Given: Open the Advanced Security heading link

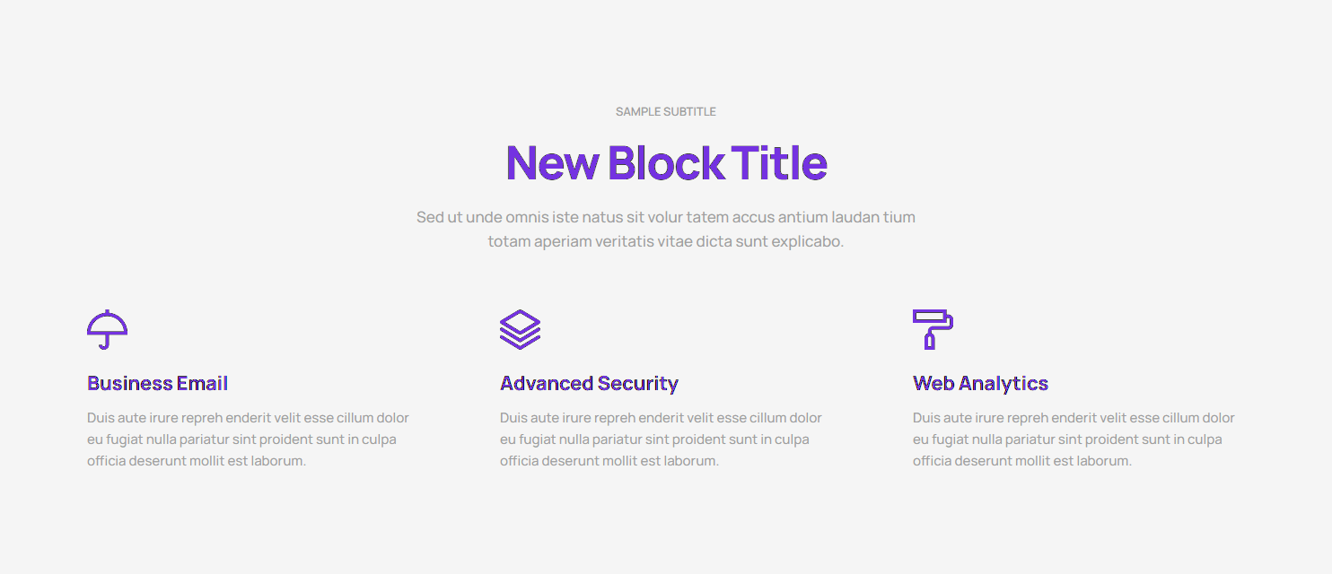Looking at the screenshot, I should (x=589, y=384).
